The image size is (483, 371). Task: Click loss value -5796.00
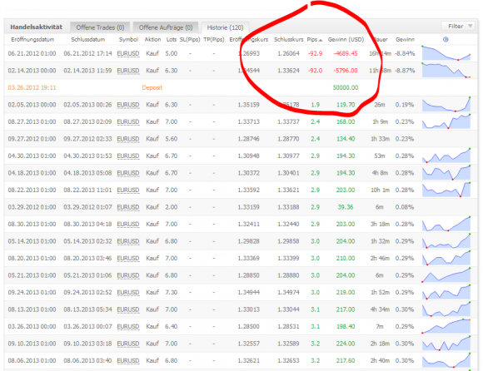[x=346, y=71]
